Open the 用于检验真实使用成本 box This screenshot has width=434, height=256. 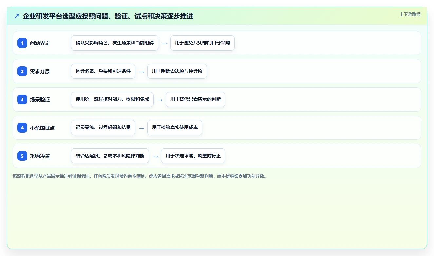[175, 128]
